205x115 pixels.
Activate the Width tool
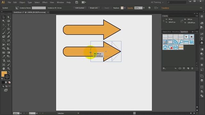pyautogui.click(x=4, y=45)
